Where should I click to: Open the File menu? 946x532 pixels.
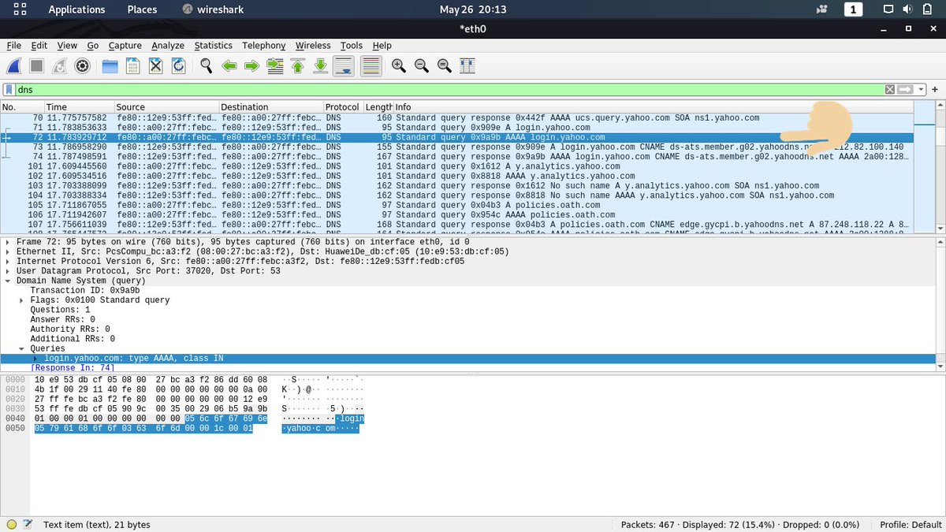pos(13,46)
